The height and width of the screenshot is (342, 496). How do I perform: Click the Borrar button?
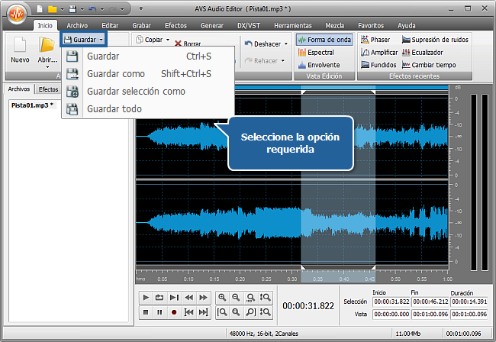188,44
